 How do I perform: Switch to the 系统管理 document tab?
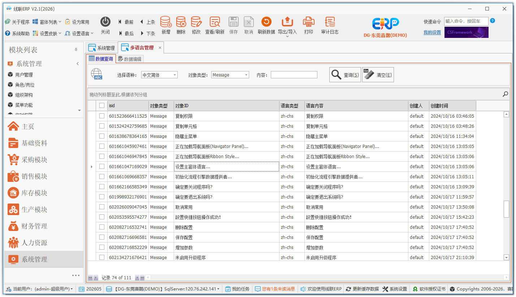coord(102,48)
